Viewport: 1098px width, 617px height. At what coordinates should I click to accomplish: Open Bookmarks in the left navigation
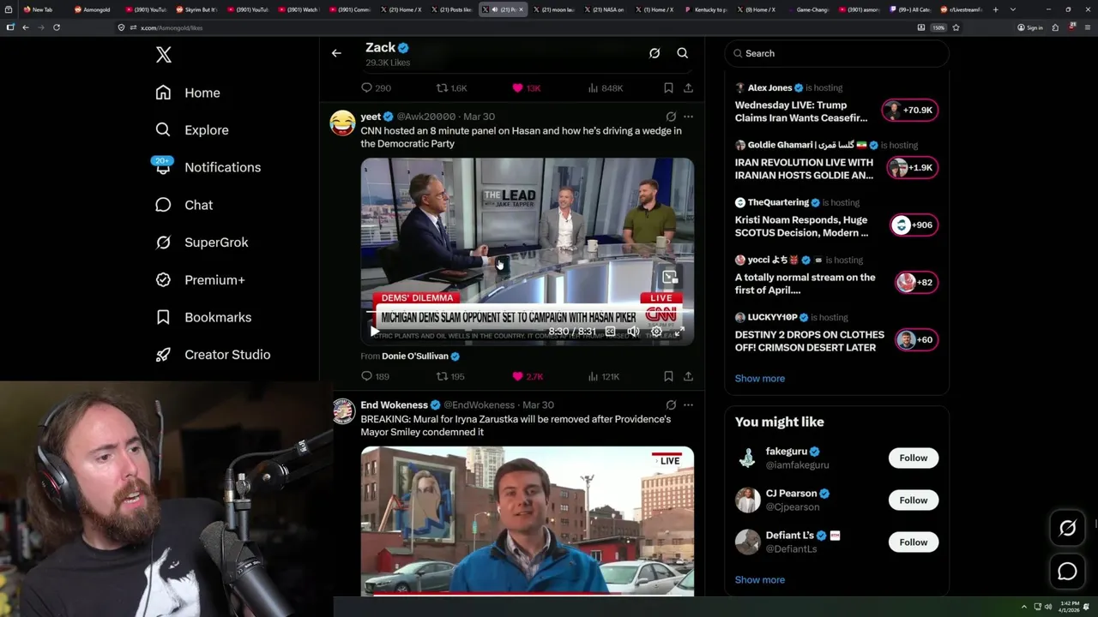pyautogui.click(x=203, y=317)
